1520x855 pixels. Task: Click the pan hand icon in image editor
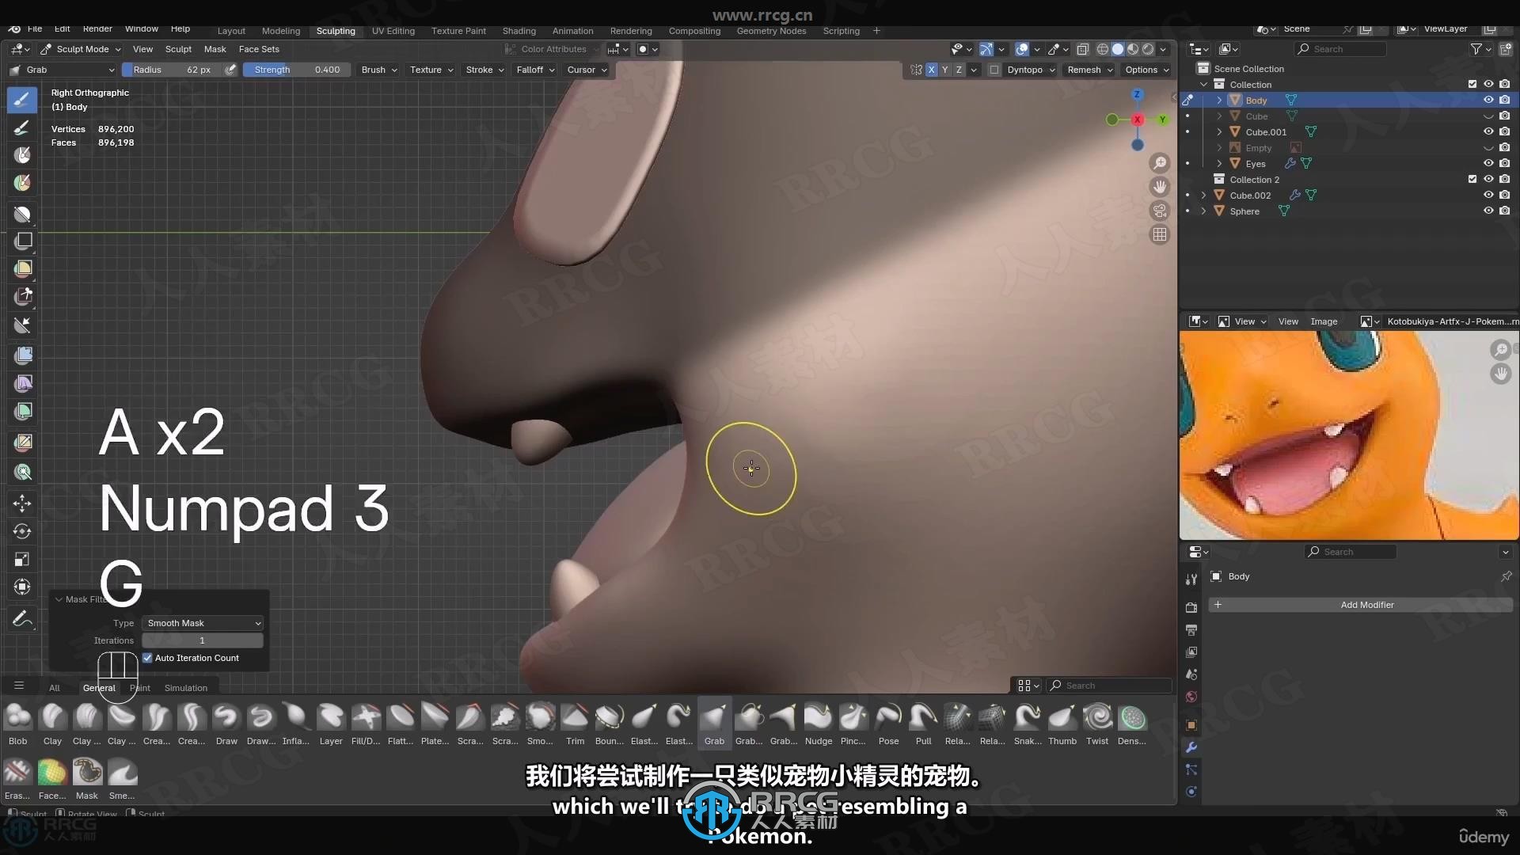tap(1501, 374)
